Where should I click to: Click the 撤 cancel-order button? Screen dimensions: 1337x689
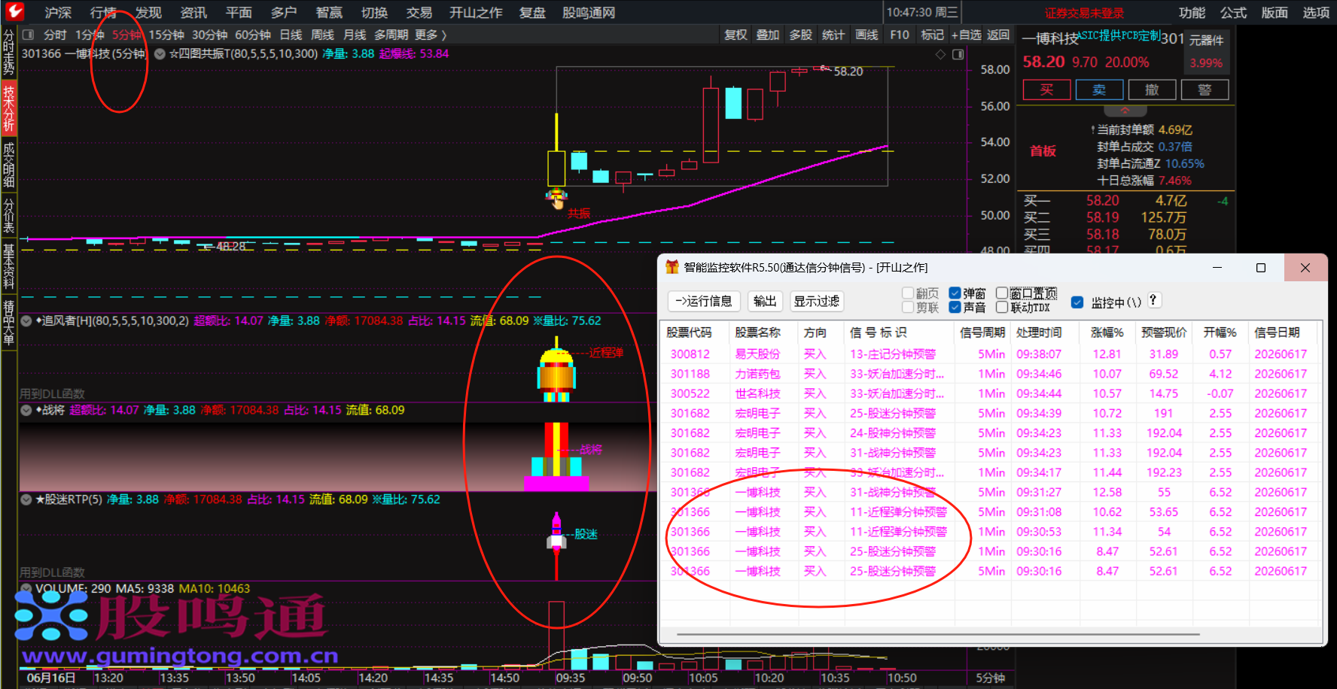click(x=1152, y=90)
